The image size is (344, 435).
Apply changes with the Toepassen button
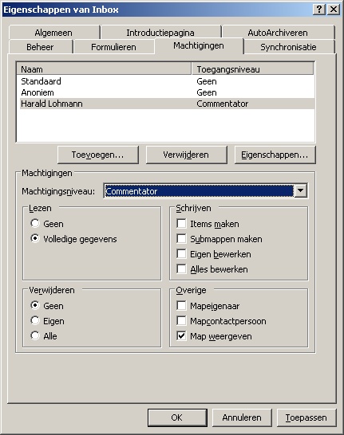306,417
